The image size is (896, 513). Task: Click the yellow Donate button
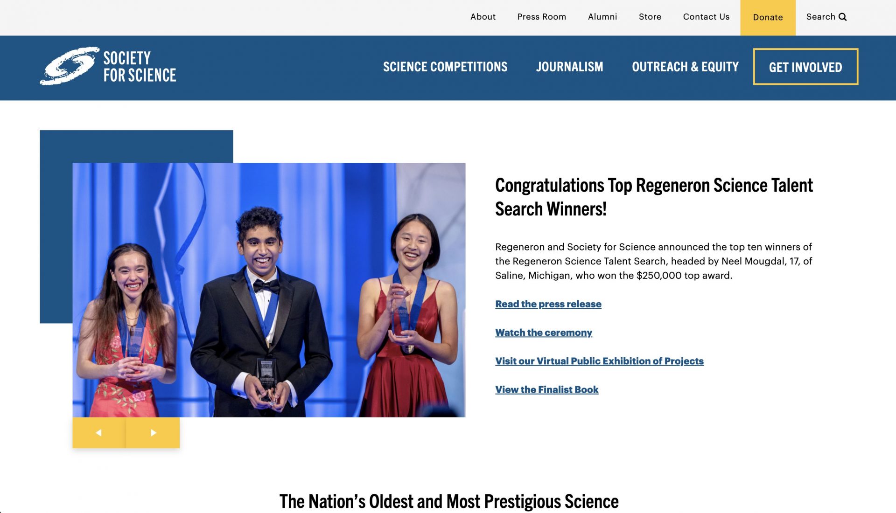tap(767, 17)
